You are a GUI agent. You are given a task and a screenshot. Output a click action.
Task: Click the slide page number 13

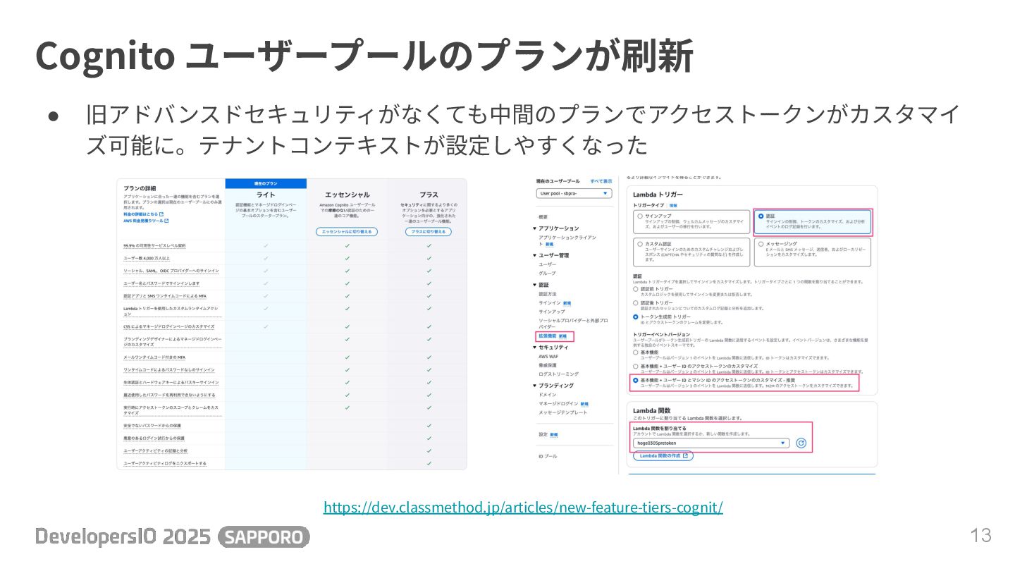click(980, 536)
